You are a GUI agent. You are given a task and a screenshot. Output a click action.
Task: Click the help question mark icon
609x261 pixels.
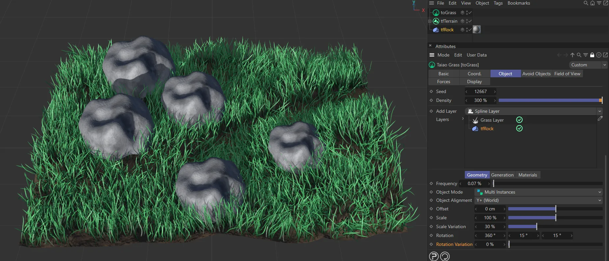(x=434, y=256)
